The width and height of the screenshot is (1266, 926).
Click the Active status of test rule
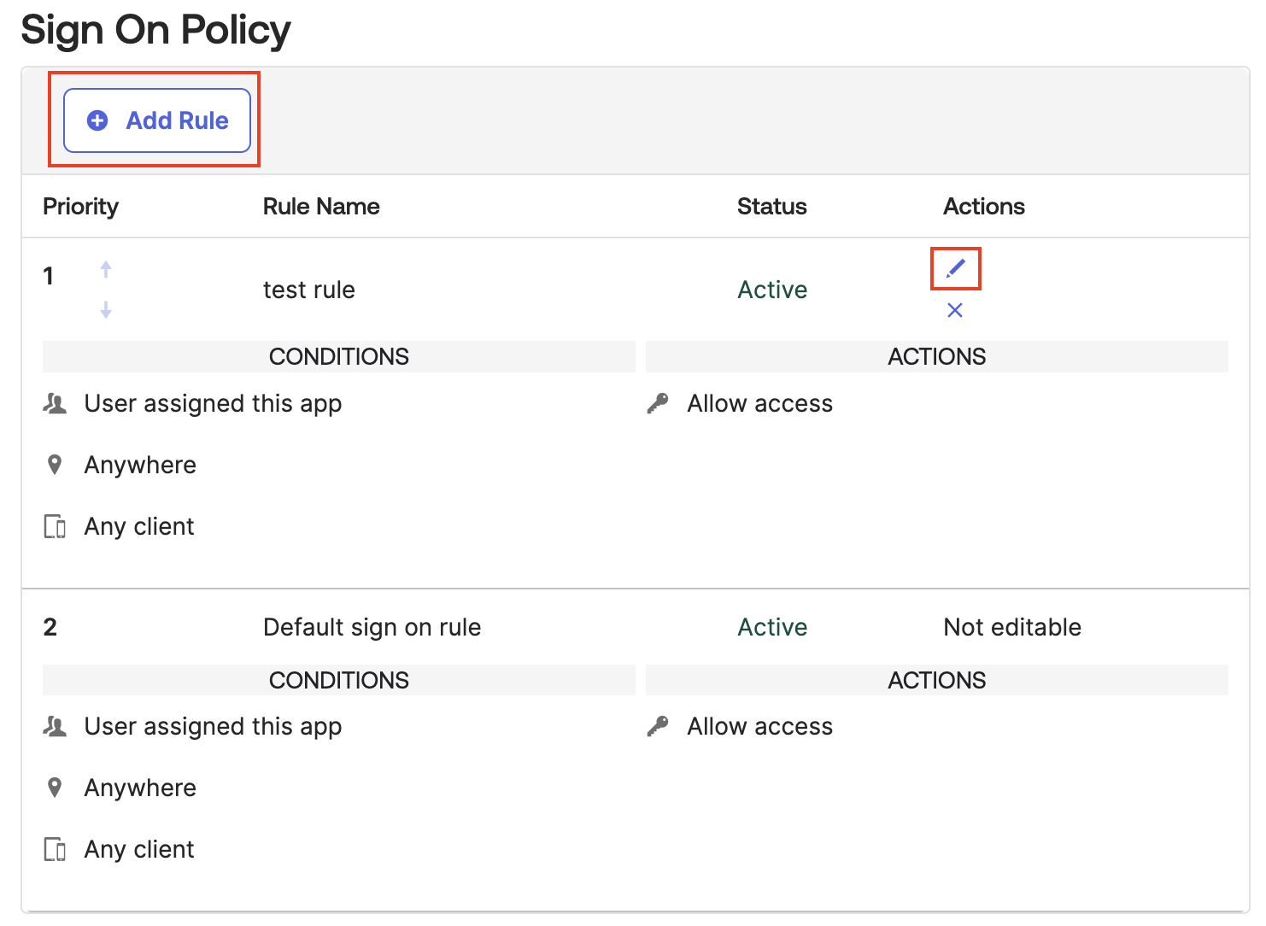[772, 290]
